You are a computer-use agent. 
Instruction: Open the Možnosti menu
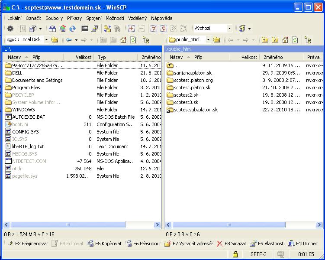(115, 18)
